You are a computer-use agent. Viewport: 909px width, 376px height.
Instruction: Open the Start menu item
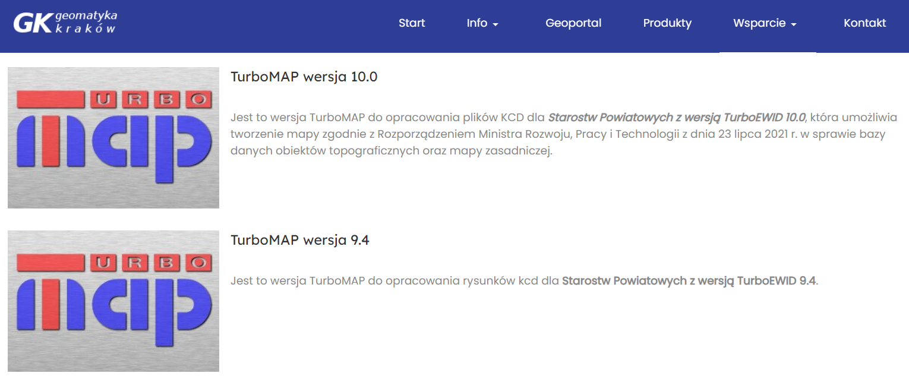412,23
